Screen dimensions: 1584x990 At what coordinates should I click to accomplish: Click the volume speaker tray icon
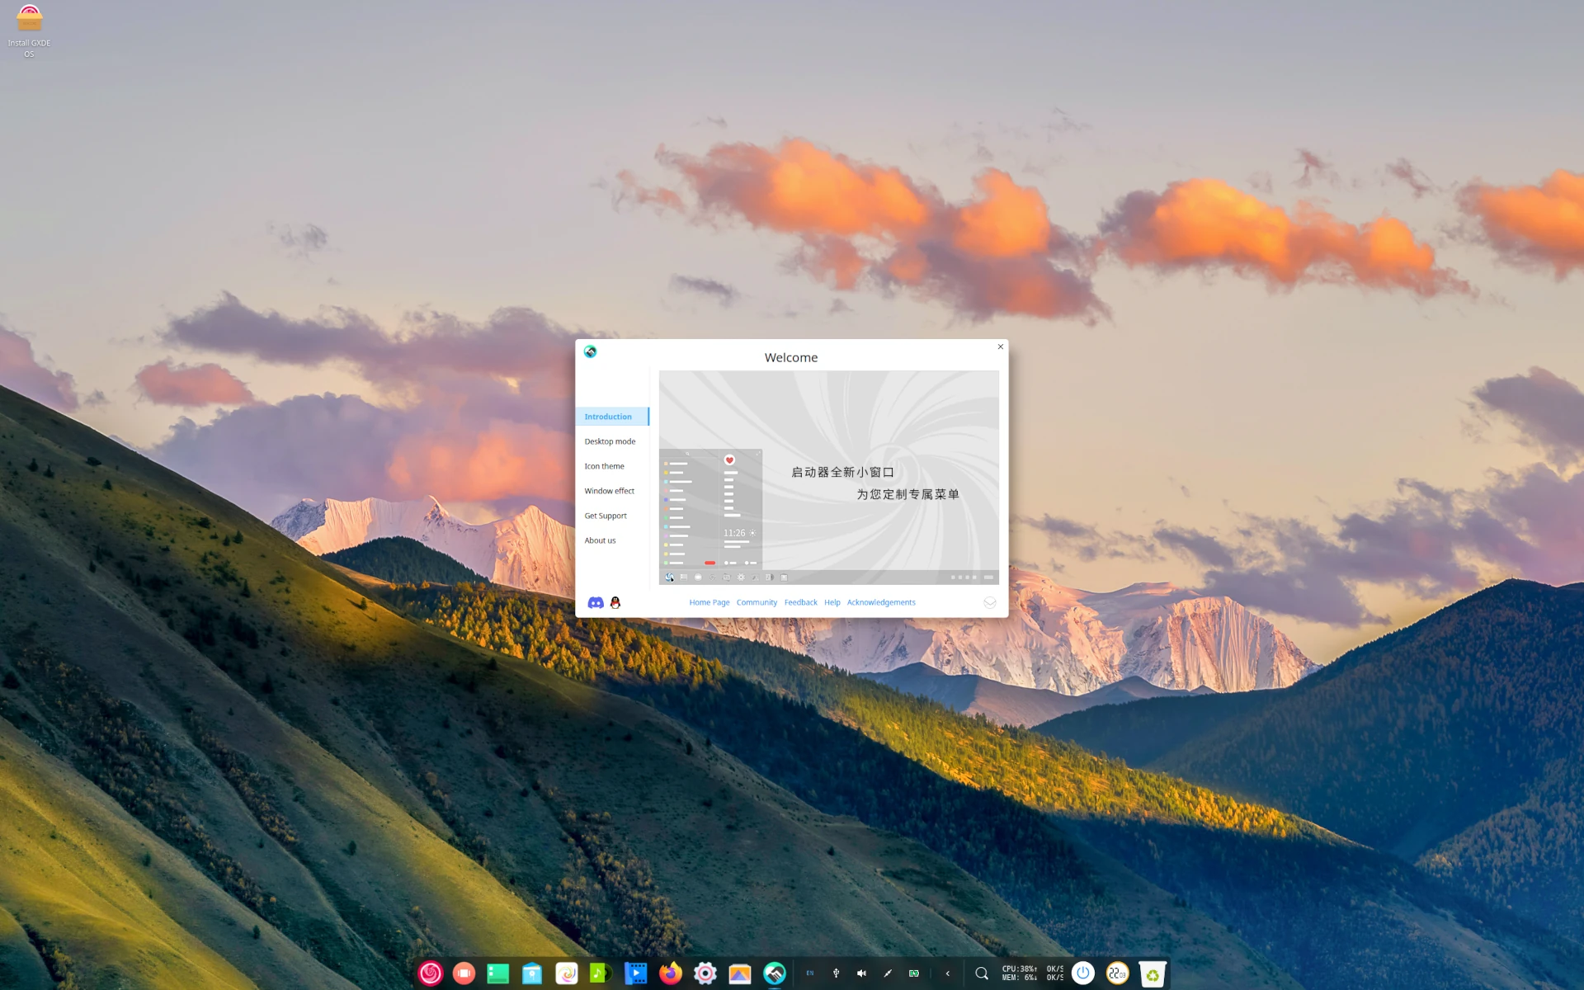pyautogui.click(x=861, y=973)
